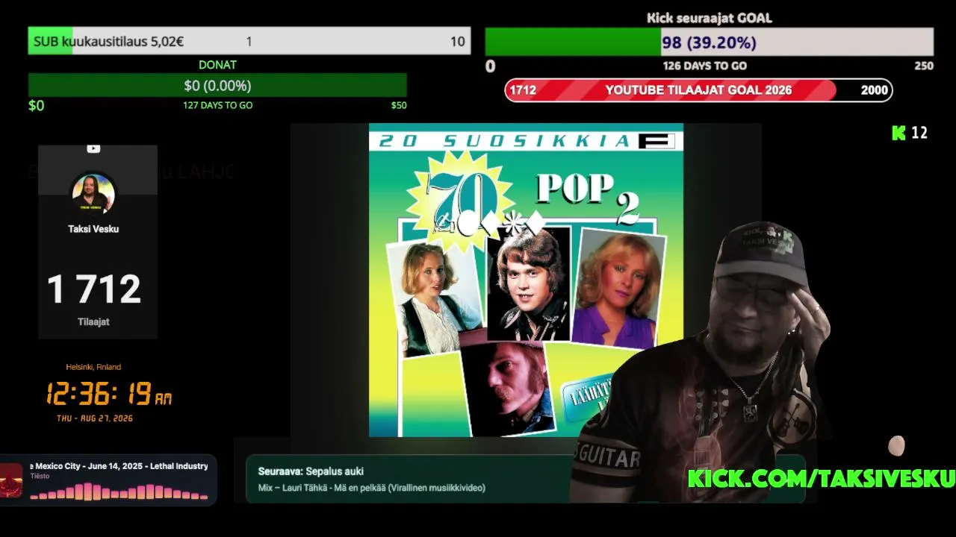This screenshot has height=537, width=956.
Task: Click the DONAT $0 (0.00%) goal bar
Action: click(217, 85)
